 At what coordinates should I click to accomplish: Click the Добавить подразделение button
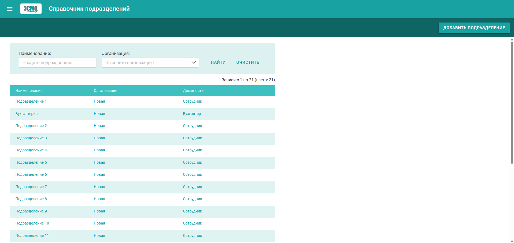tap(474, 28)
